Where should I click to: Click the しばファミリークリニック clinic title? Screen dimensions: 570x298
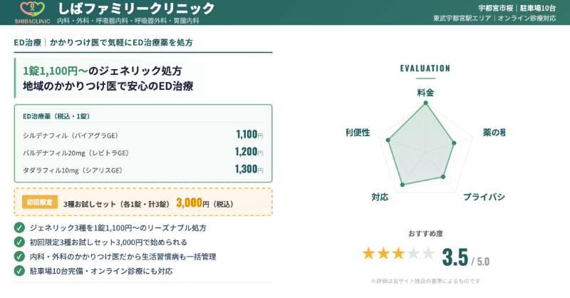pyautogui.click(x=136, y=9)
